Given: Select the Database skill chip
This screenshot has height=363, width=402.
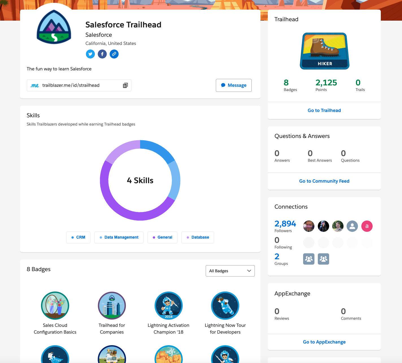Looking at the screenshot, I should pos(198,237).
